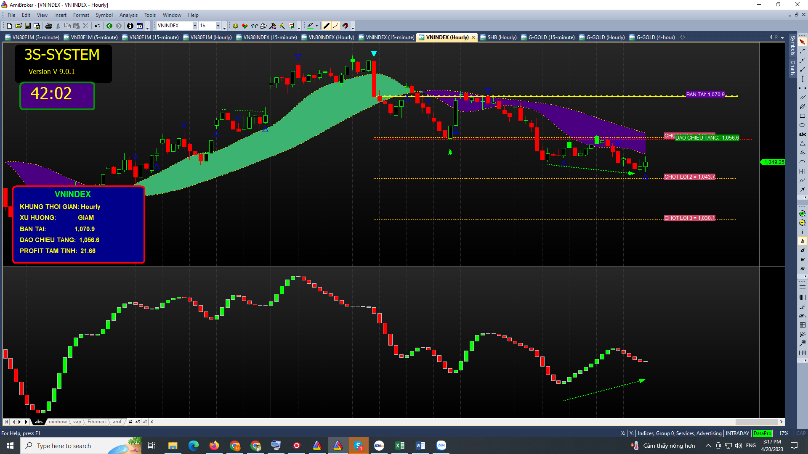Select the rainbow sheet tab
The height and width of the screenshot is (454, 808).
coord(58,422)
